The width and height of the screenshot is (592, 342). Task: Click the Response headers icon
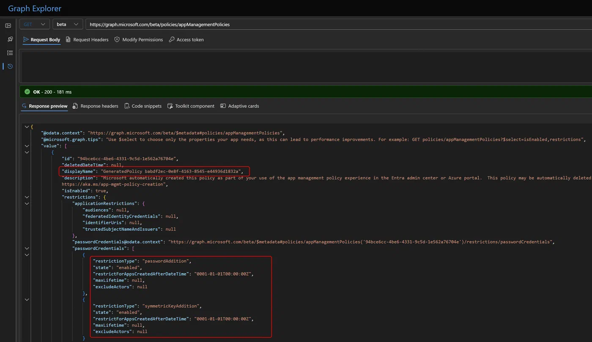(x=75, y=106)
